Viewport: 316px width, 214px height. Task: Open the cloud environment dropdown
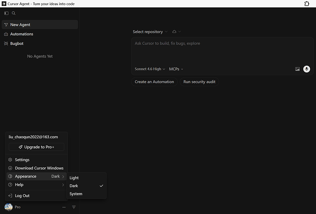click(x=176, y=32)
